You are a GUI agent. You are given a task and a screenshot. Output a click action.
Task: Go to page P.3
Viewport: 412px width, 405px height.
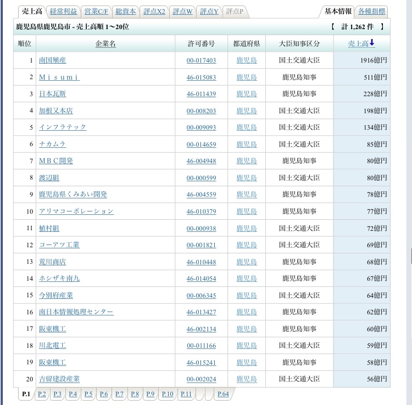point(57,394)
